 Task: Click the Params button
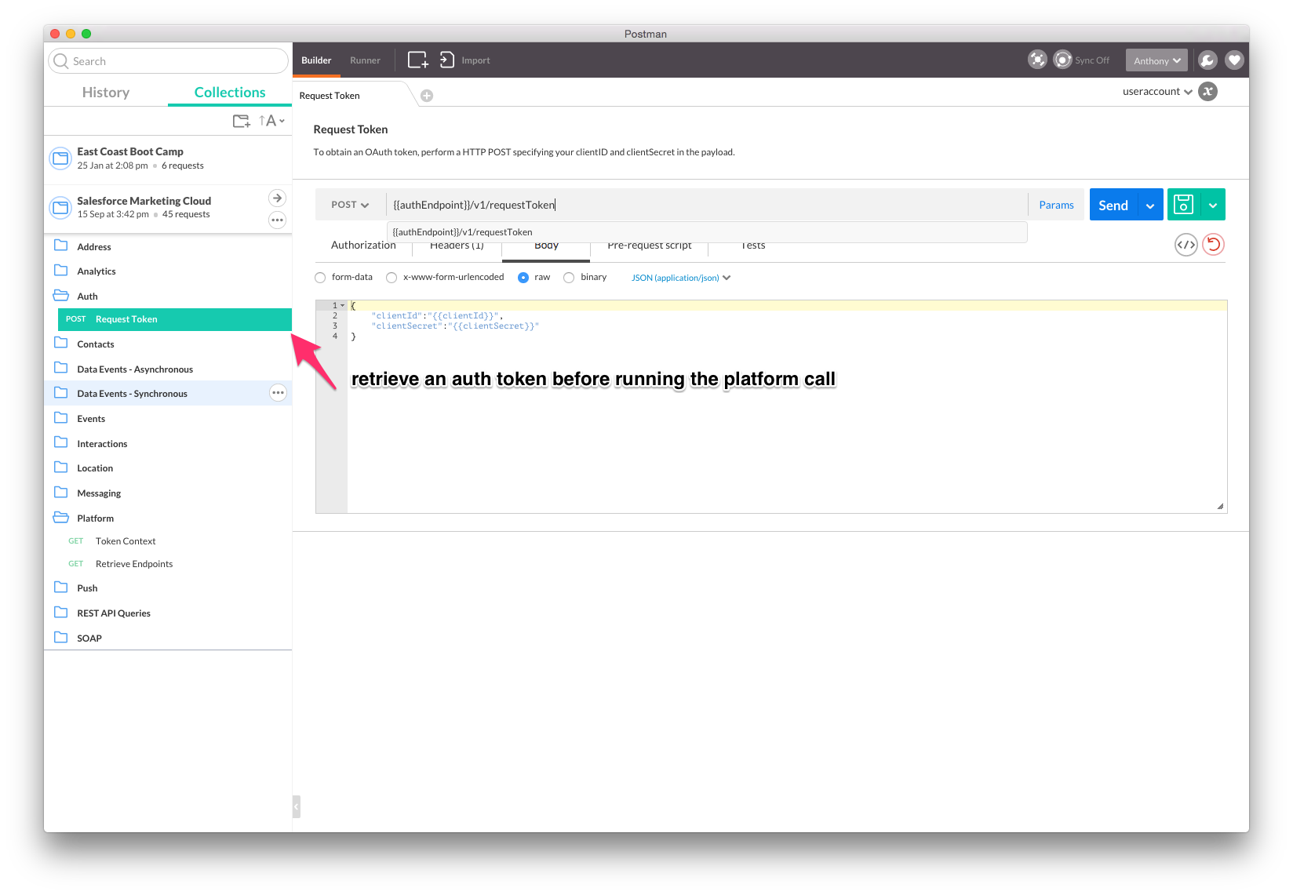(1056, 205)
